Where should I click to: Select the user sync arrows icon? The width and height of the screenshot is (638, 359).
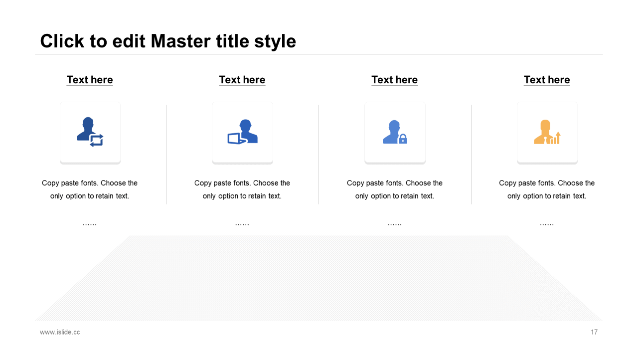point(90,132)
